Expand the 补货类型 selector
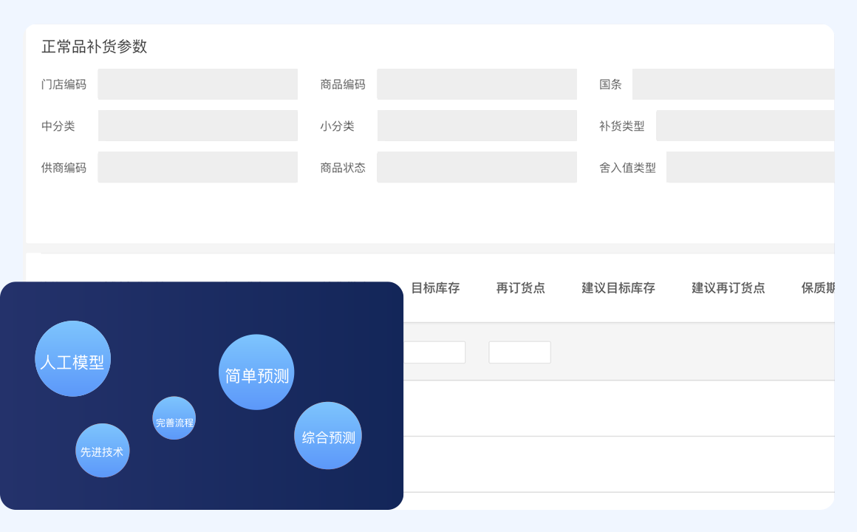Screen dimensions: 857x532 click(744, 126)
